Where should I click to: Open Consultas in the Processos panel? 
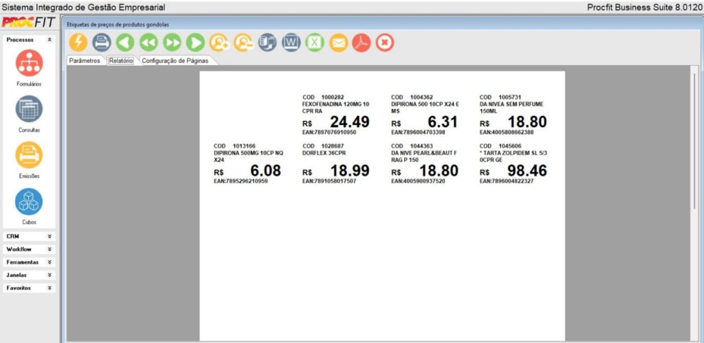tap(29, 109)
